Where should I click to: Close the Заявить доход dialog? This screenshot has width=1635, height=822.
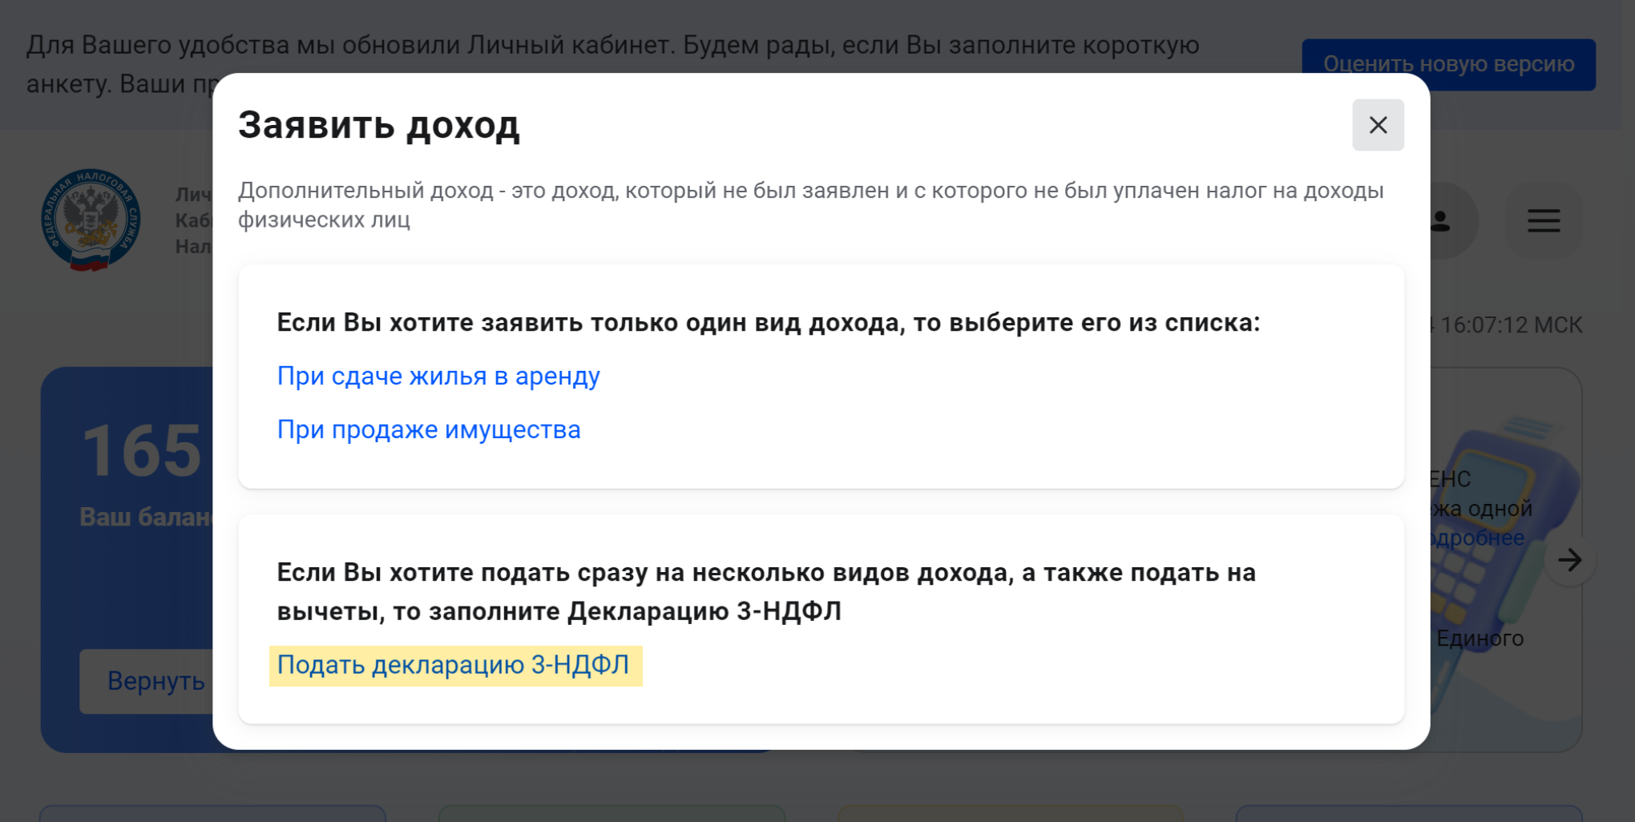tap(1378, 125)
